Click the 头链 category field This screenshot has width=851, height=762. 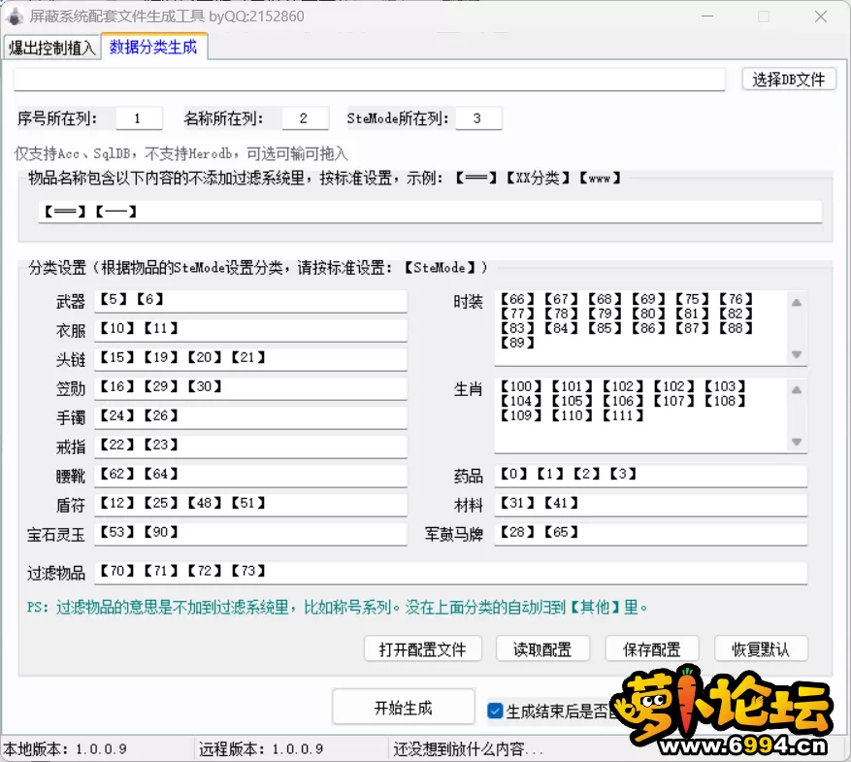point(250,359)
